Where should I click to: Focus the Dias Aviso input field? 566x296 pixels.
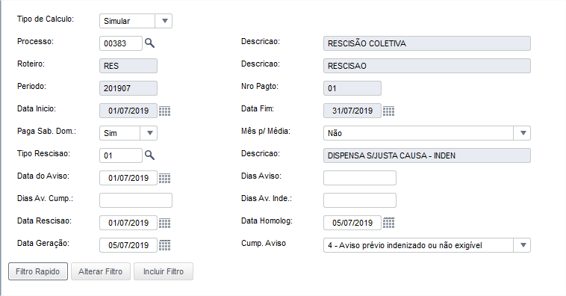coord(359,178)
